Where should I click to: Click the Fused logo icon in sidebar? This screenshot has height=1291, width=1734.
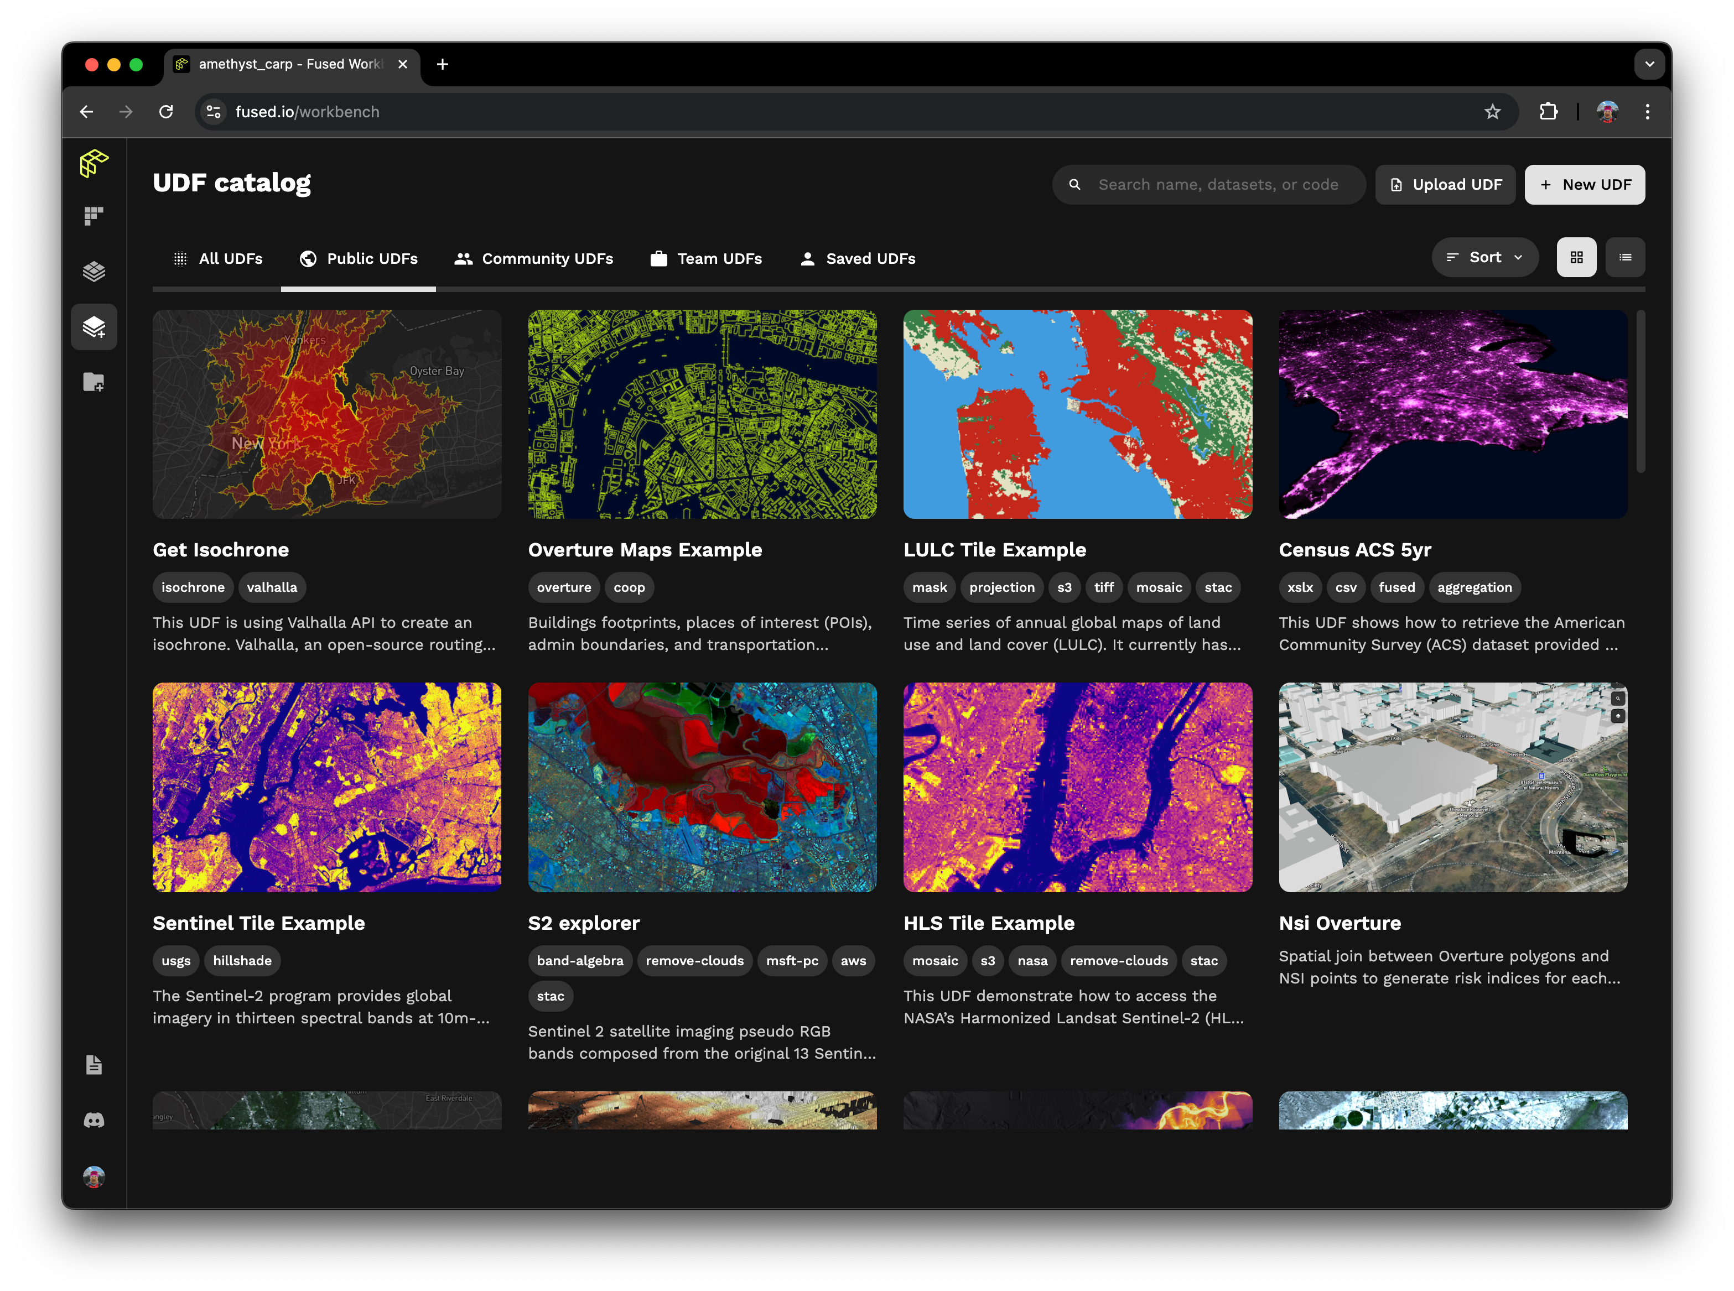(94, 163)
